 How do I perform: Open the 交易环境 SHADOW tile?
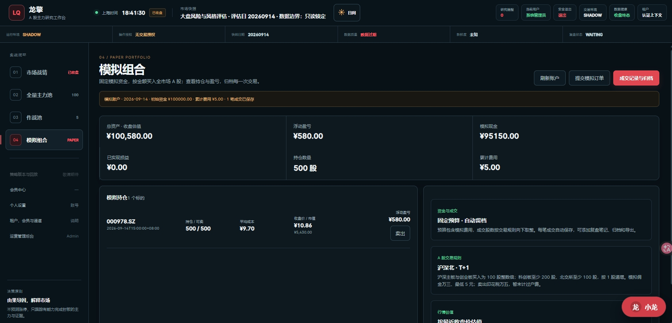point(593,12)
